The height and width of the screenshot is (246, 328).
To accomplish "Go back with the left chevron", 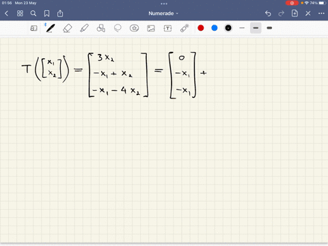I will tap(6, 14).
